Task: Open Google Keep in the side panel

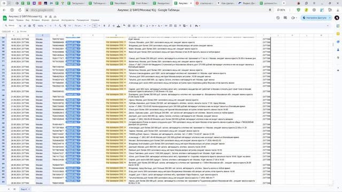Action: [338, 34]
